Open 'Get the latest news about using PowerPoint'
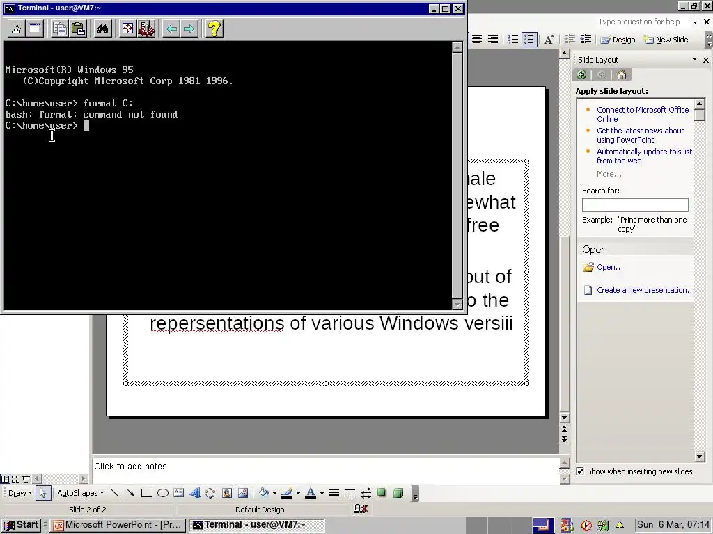 point(640,136)
